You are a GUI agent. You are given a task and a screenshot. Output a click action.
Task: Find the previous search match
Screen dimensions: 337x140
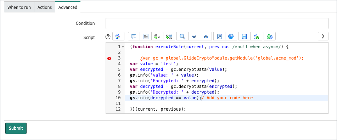(x=206, y=37)
